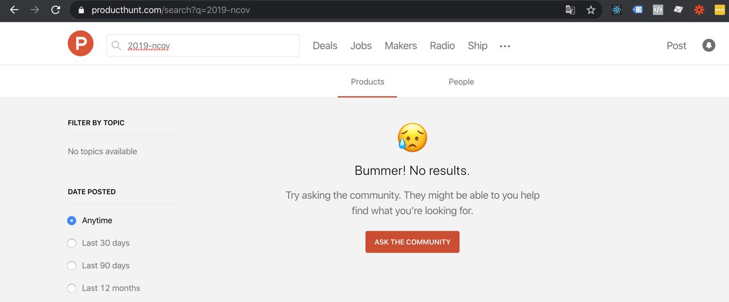Viewport: 729px width, 302px height.
Task: Click the padlock site security icon
Action: 81,10
